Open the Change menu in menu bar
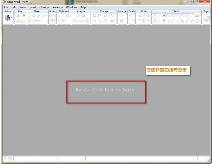Screen dimensions: 212x164 click(44, 7)
